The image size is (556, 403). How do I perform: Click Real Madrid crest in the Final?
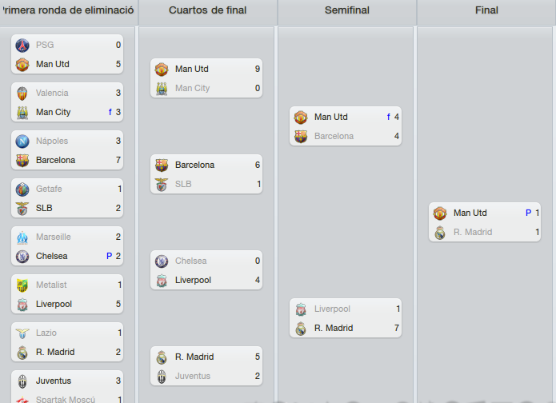point(440,233)
